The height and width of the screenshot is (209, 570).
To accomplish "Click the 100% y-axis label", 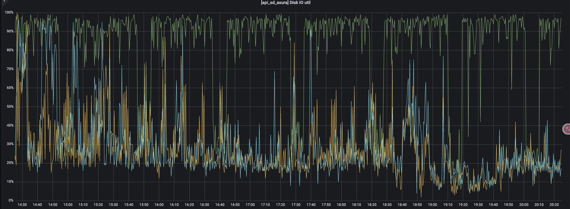I will pos(9,13).
